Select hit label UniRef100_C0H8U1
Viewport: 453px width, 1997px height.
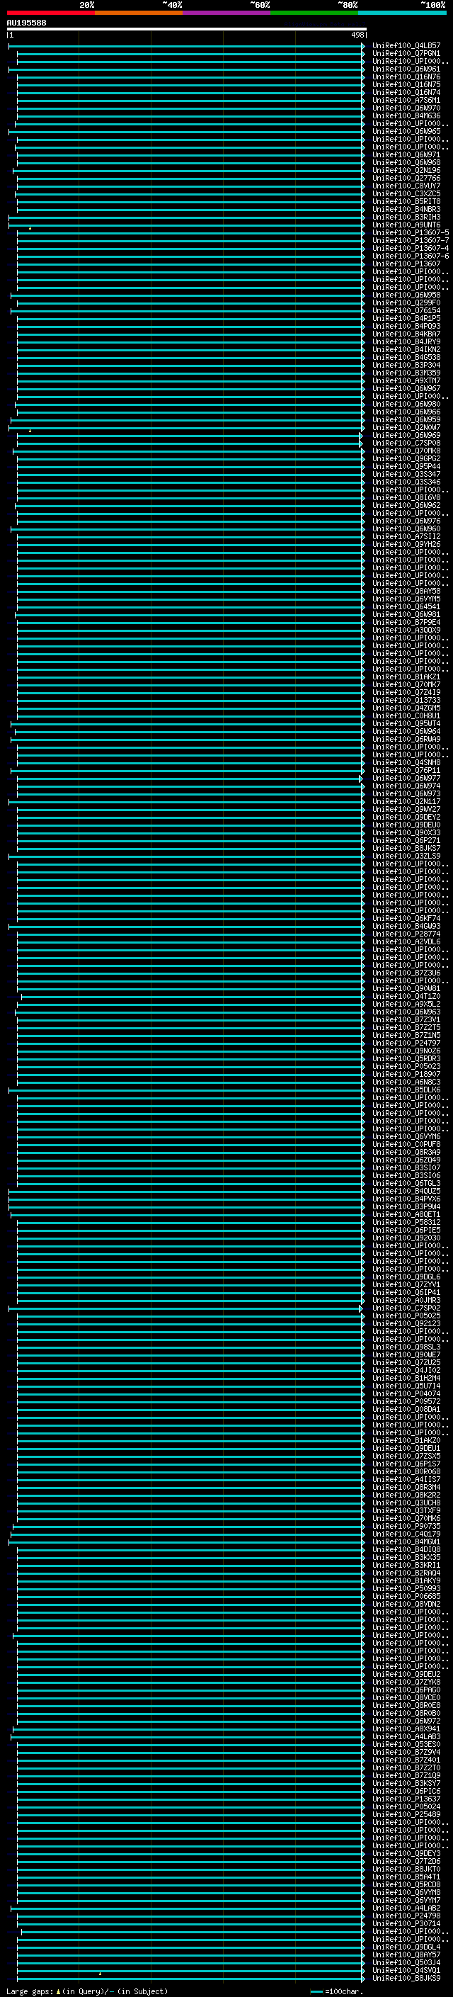point(406,715)
